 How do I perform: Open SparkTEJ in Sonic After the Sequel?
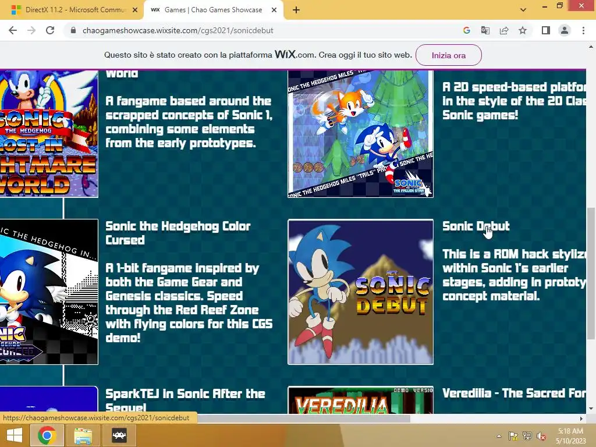[185, 400]
